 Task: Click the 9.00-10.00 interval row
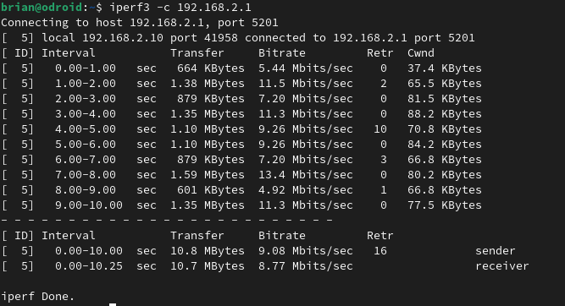click(x=241, y=205)
